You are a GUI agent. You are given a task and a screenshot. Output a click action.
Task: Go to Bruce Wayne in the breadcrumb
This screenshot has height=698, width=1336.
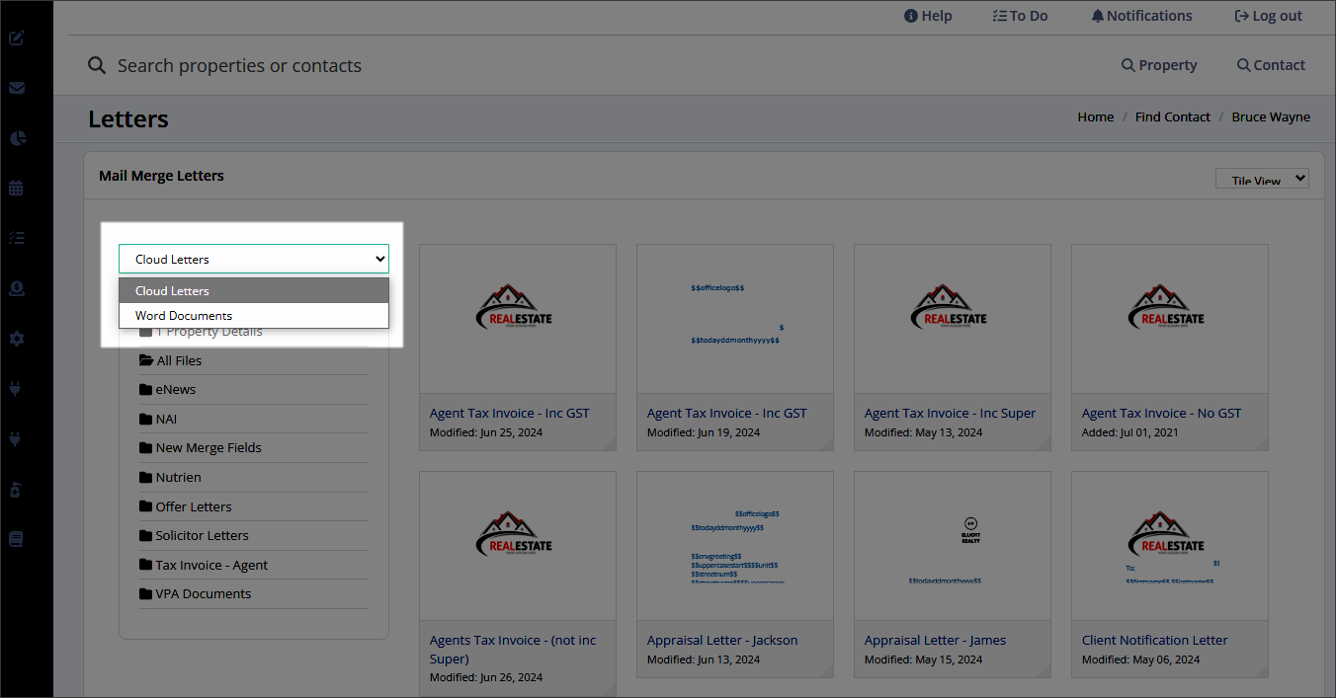click(x=1271, y=116)
